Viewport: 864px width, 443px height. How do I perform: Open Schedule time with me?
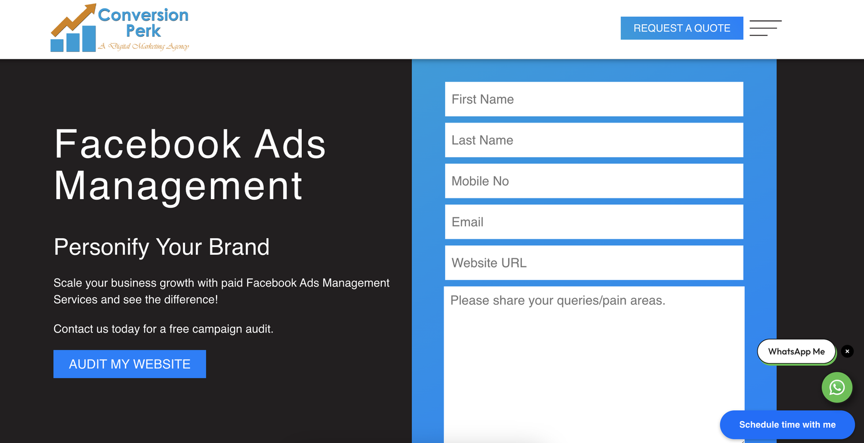point(787,425)
